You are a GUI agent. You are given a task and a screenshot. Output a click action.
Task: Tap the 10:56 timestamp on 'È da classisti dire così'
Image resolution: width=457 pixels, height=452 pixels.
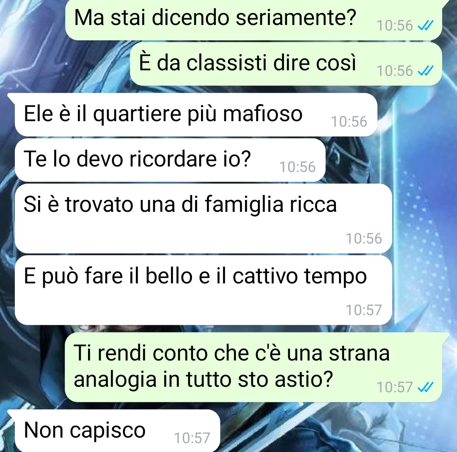[395, 71]
